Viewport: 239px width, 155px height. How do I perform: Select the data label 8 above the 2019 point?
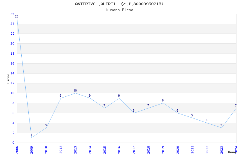[x=163, y=101]
